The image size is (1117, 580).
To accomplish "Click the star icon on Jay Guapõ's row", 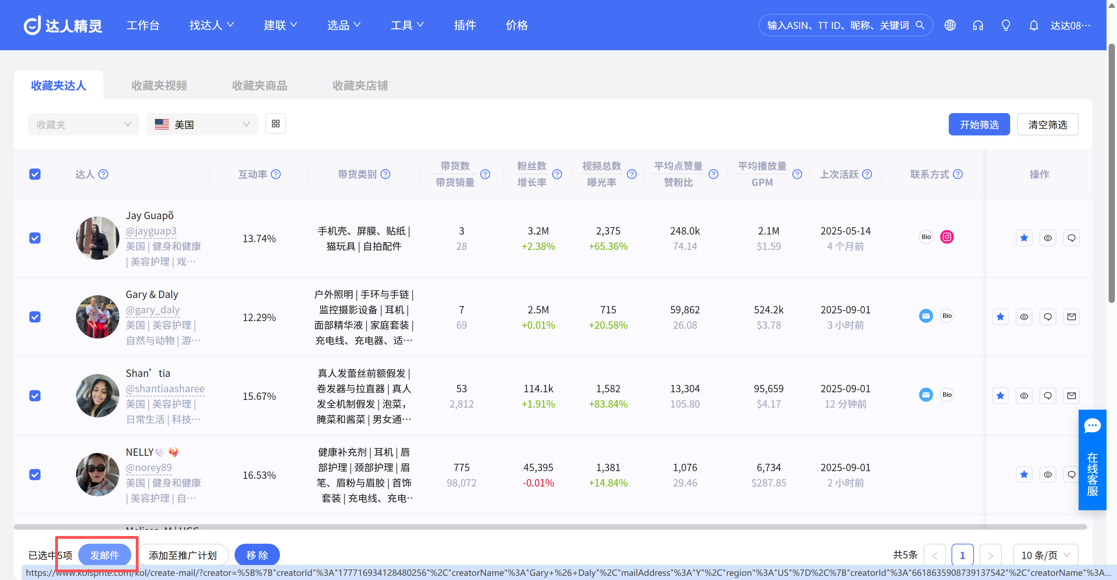I will 1024,238.
